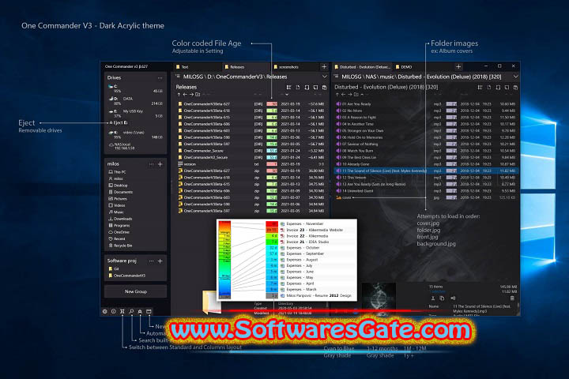This screenshot has width=569, height=379.
Task: Switch to the Disturbed - Evolution tab
Action: (x=363, y=67)
